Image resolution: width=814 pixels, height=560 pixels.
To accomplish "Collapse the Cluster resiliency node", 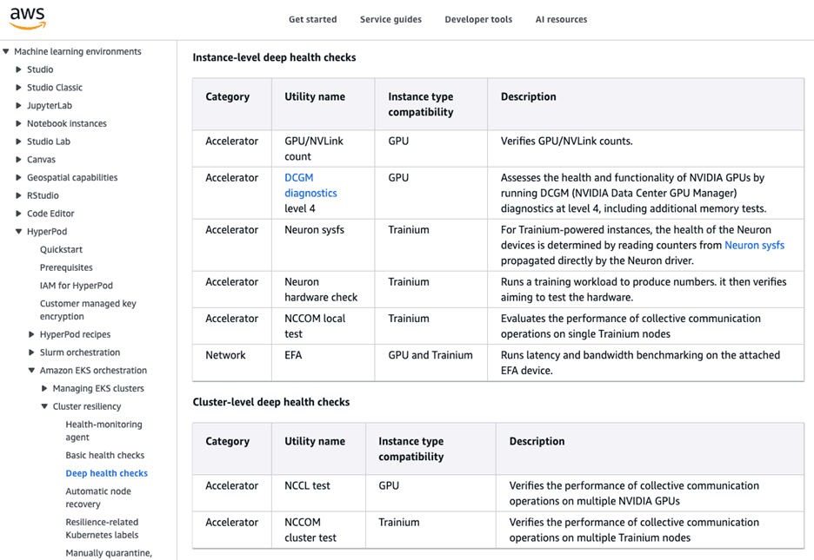I will 45,406.
